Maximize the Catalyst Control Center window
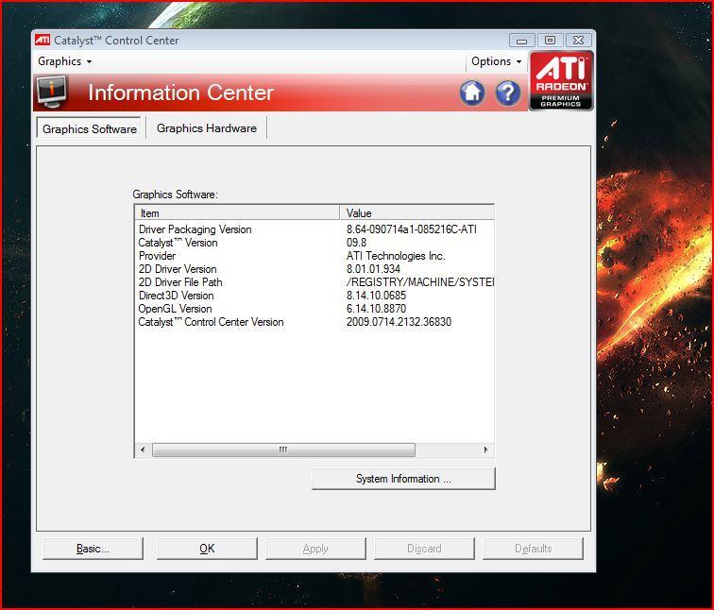Viewport: 714px width, 610px height. click(550, 41)
